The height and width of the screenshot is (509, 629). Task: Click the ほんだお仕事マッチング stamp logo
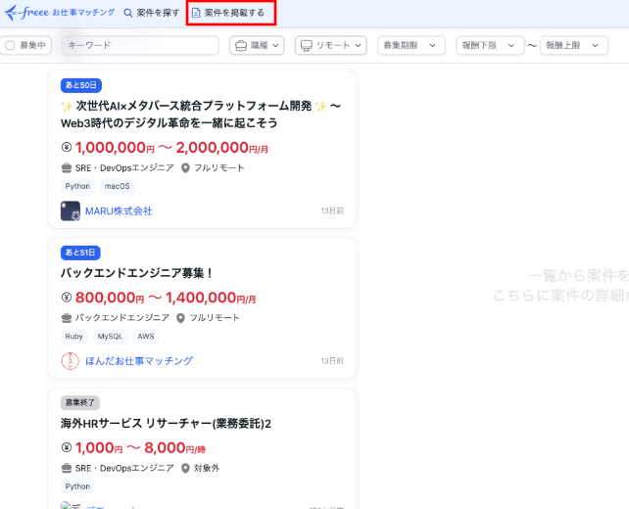click(x=71, y=361)
